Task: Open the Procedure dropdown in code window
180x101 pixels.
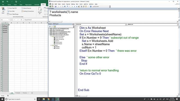Action: click(177, 24)
